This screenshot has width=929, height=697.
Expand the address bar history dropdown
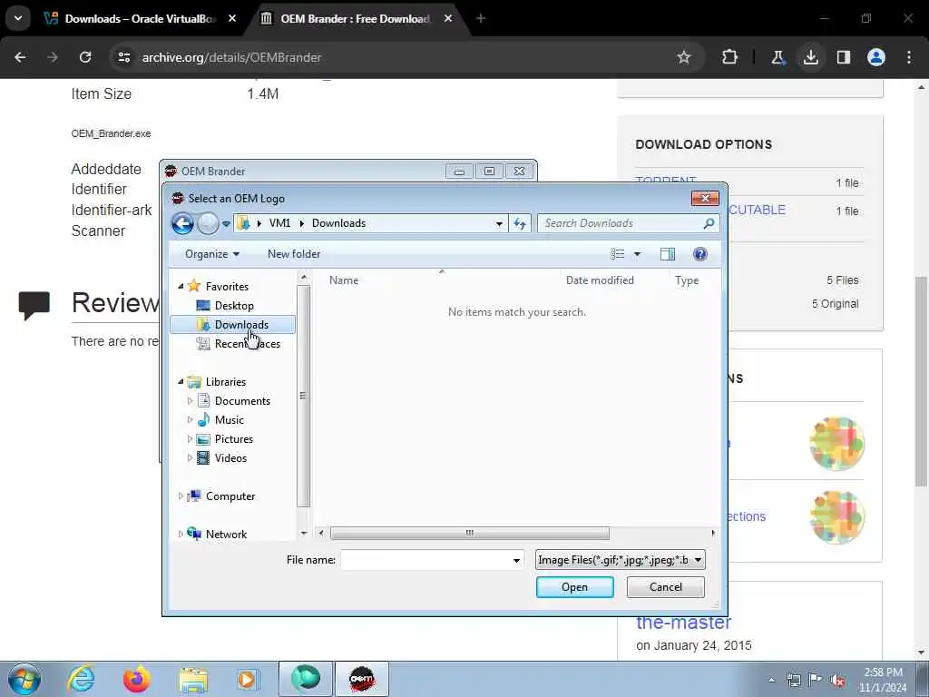(499, 223)
